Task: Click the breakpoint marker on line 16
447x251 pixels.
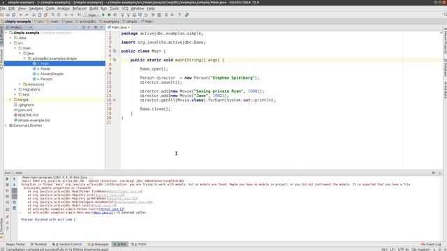Action: [115, 100]
